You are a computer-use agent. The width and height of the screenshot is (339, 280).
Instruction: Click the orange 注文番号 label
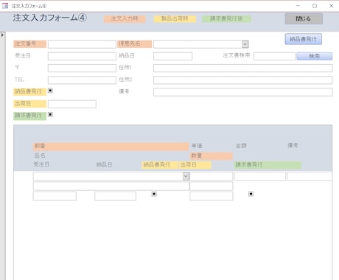tap(29, 44)
